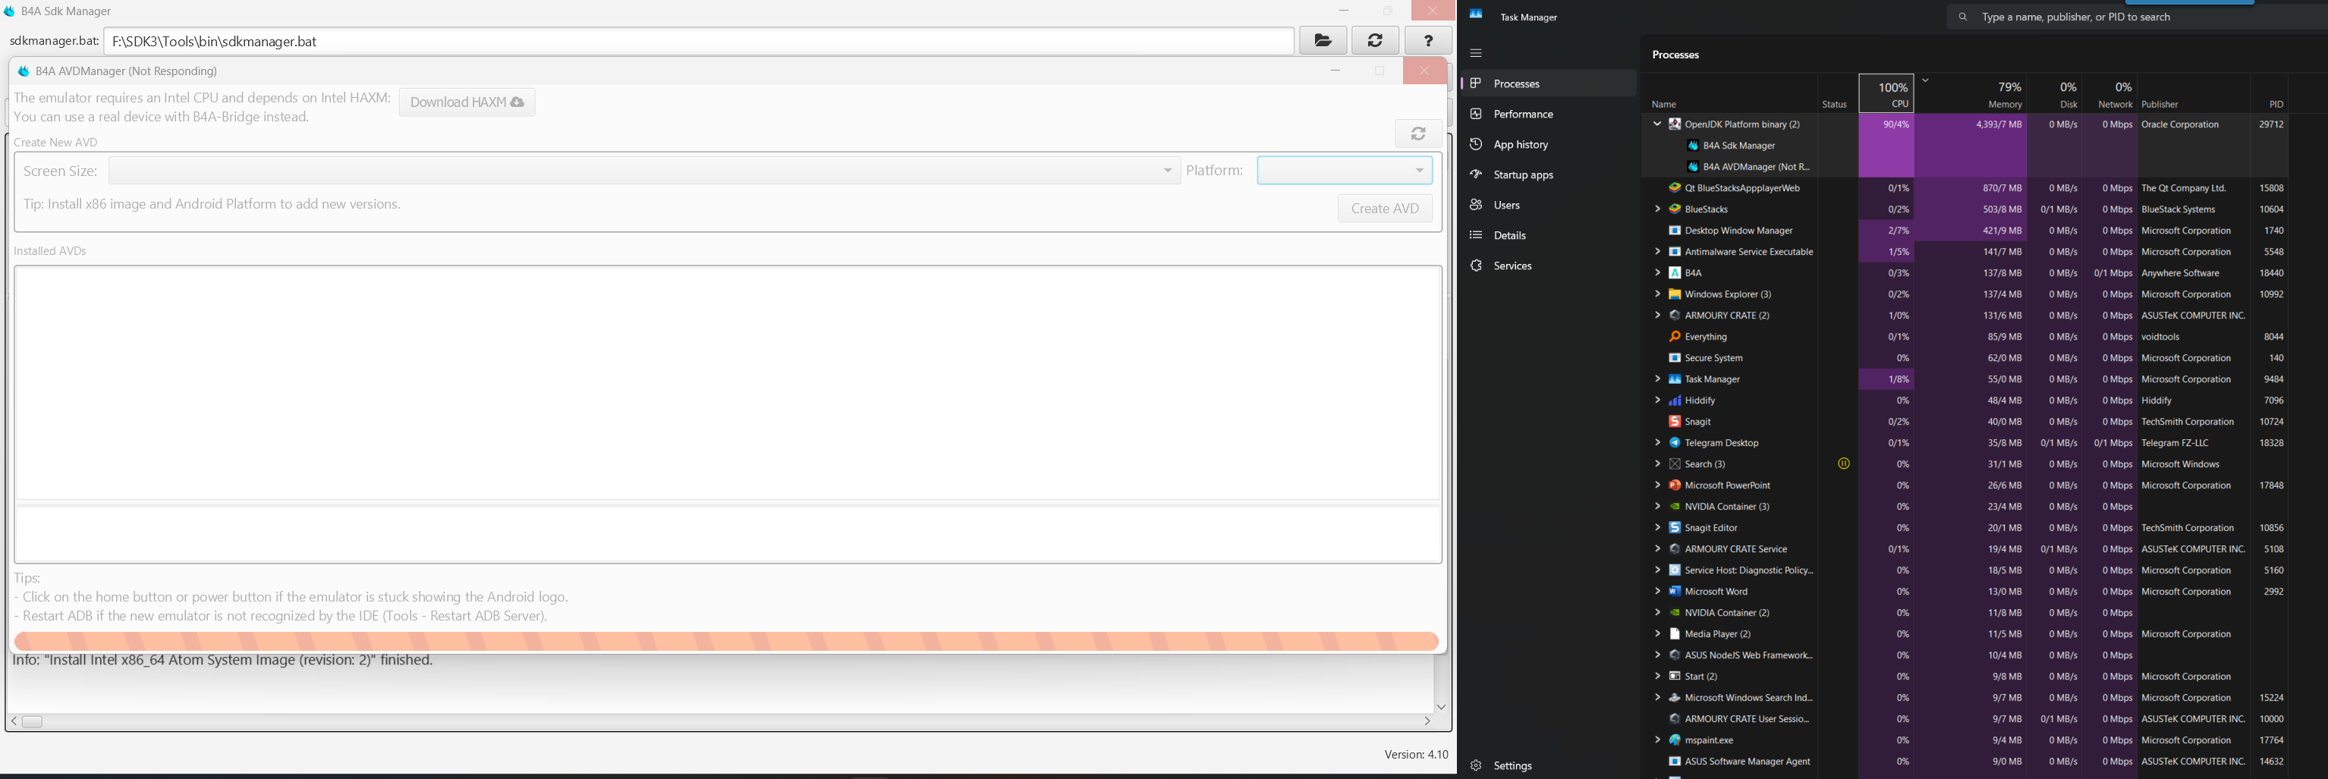Click the refresh icon button in B4A Sdk Manager toolbar
This screenshot has width=2328, height=779.
[1376, 41]
